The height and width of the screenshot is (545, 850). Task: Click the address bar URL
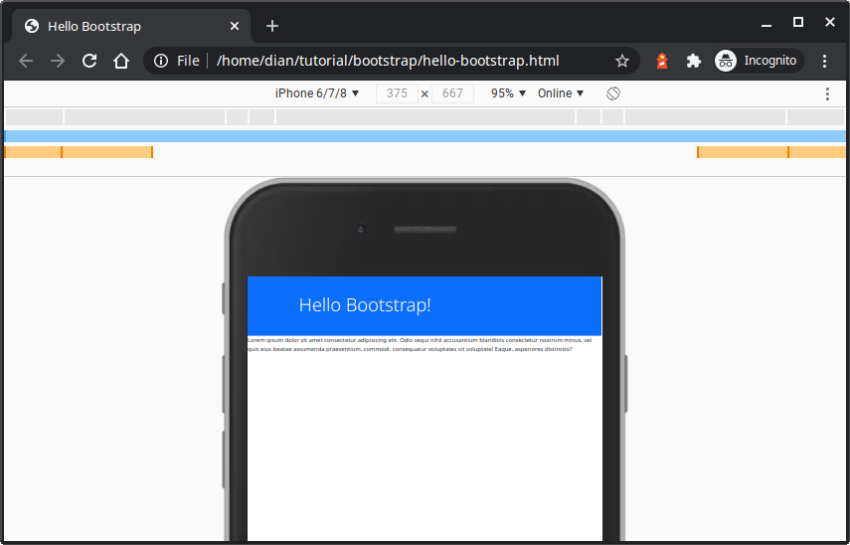[x=388, y=61]
